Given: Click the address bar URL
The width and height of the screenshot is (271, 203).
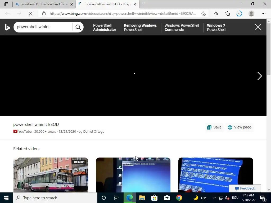Looking at the screenshot, I should pyautogui.click(x=123, y=13).
